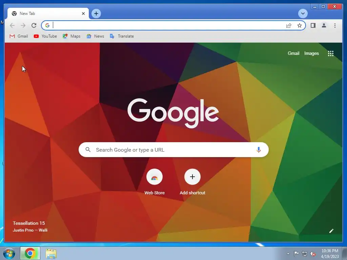The image size is (347, 260).
Task: Reload the page with the refresh icon
Action: click(34, 25)
